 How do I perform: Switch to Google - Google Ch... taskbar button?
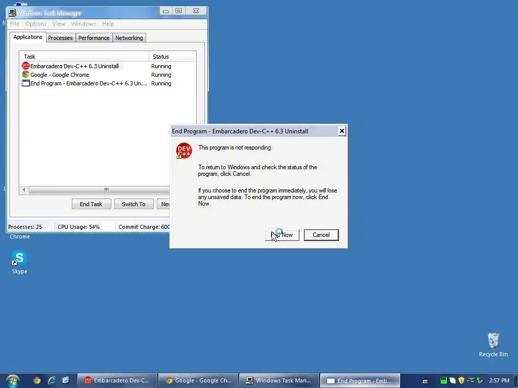coord(198,380)
